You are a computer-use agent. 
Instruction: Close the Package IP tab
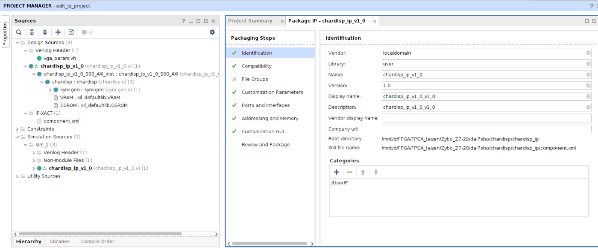(375, 21)
